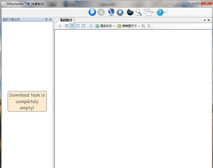The width and height of the screenshot is (213, 168).
Task: Pin the 我的下载任务 panel
Action: [46, 19]
